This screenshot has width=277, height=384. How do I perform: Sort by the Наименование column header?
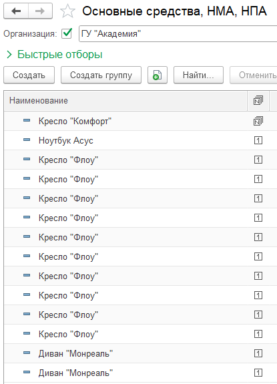click(x=125, y=101)
